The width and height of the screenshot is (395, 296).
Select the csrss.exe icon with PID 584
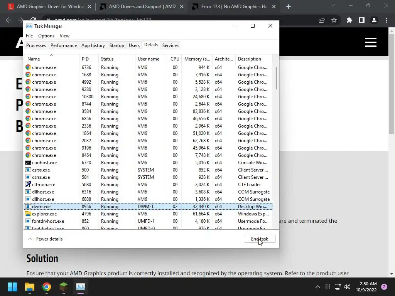pyautogui.click(x=28, y=177)
